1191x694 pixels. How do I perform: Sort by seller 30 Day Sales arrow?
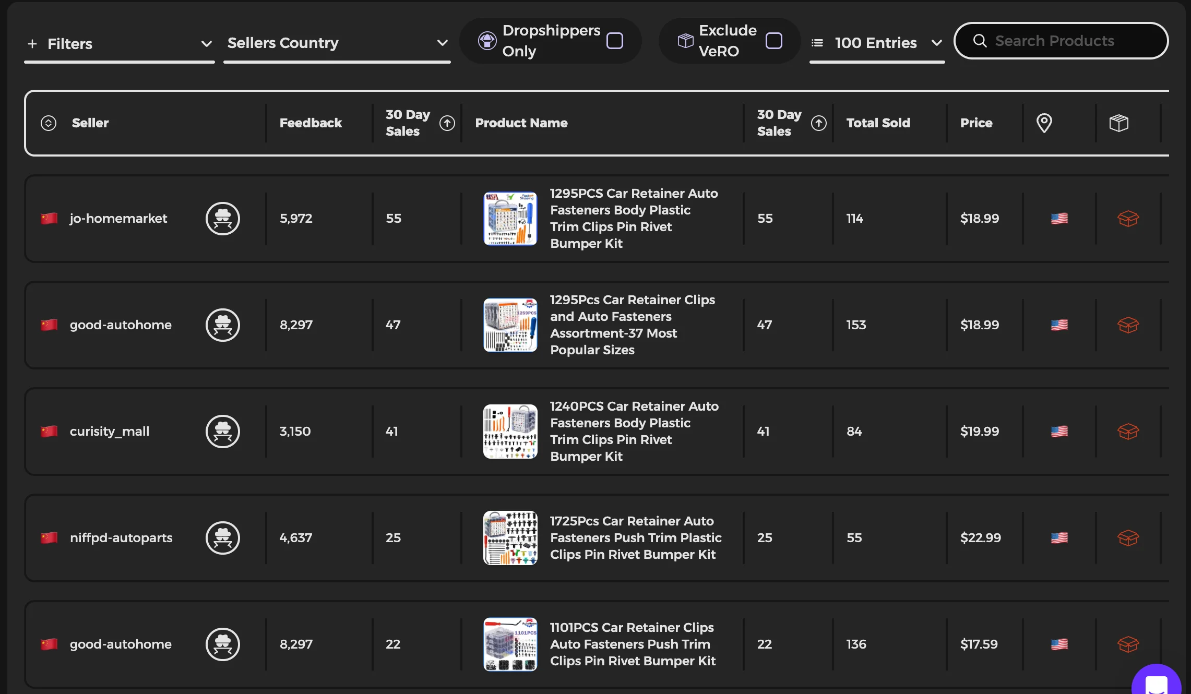coord(447,123)
